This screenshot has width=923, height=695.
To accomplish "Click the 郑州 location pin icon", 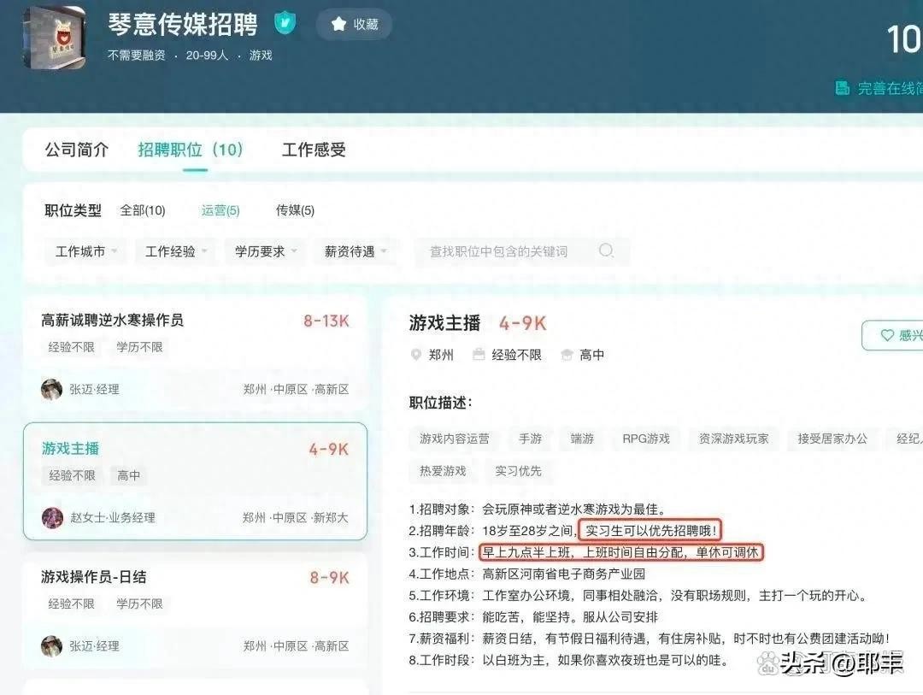I will pyautogui.click(x=416, y=355).
